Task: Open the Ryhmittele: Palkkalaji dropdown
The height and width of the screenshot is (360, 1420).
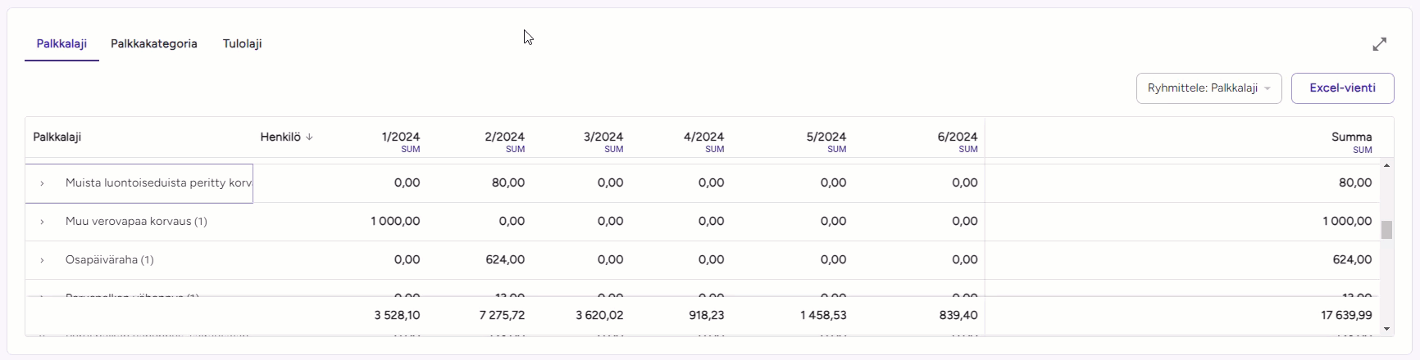Action: 1208,88
